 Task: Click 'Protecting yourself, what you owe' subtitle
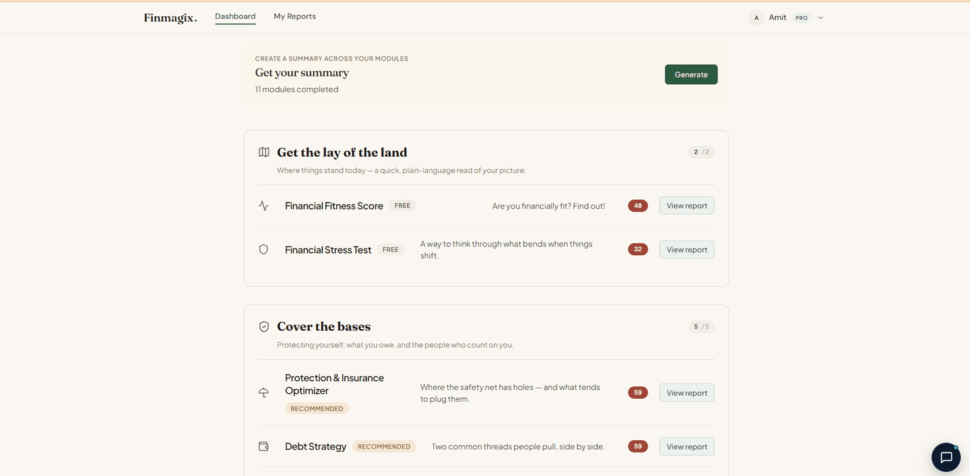395,345
